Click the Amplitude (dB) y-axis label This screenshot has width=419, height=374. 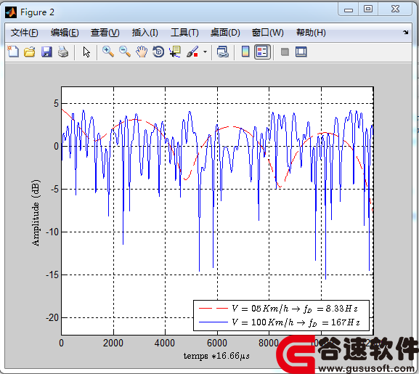pos(36,213)
